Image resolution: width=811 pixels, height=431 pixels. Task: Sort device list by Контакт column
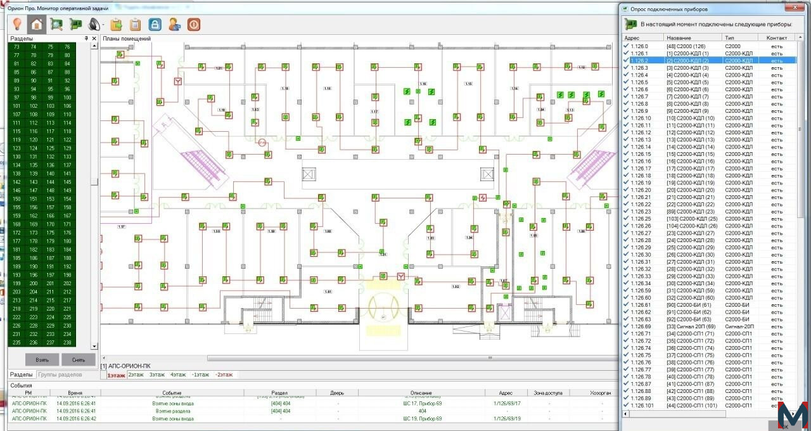coord(776,38)
